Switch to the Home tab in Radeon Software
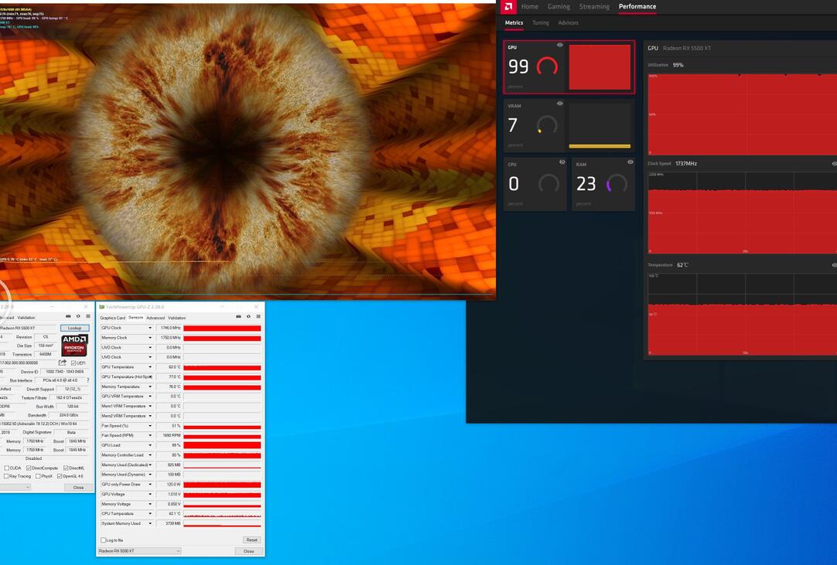This screenshot has height=565, width=837. 530,6
